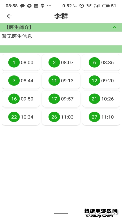Collapse the 医生简介 section chevron
The image size is (122, 218).
click(x=114, y=28)
